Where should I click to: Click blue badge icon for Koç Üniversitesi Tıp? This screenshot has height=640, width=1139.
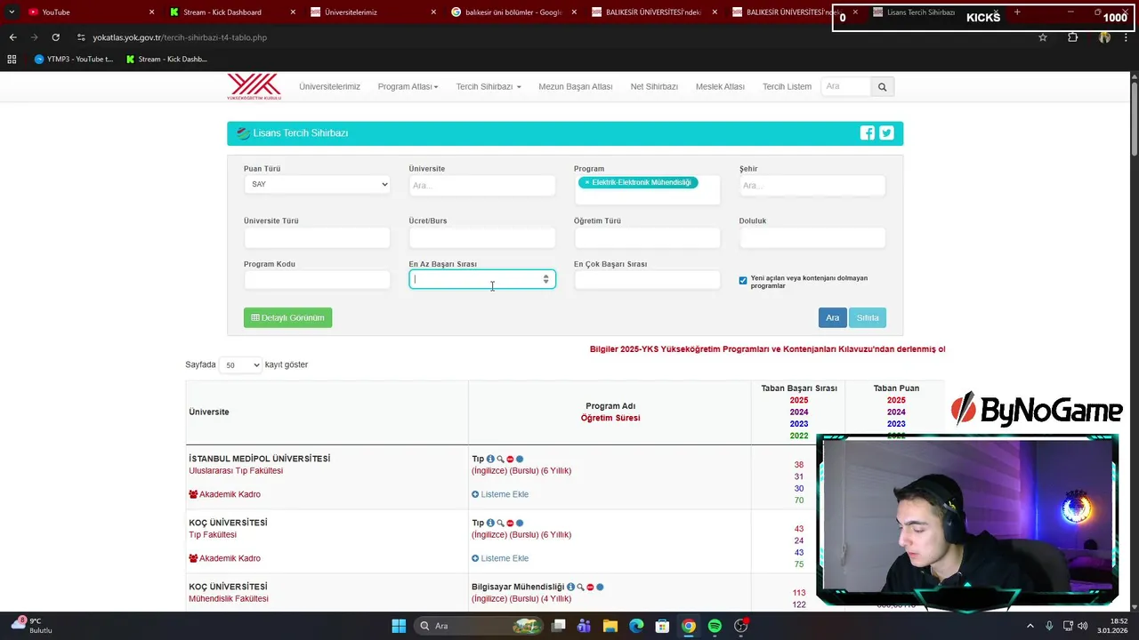coord(520,524)
